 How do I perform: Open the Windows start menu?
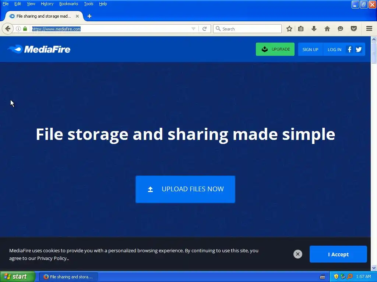(x=18, y=277)
